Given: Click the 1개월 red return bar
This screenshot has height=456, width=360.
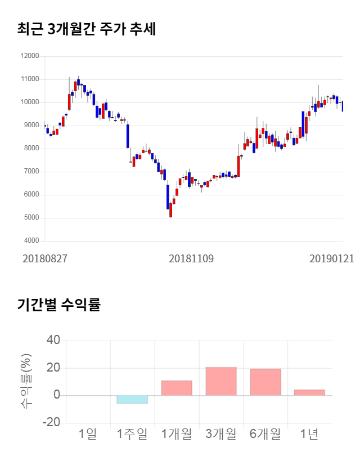Looking at the screenshot, I should click(x=177, y=388).
